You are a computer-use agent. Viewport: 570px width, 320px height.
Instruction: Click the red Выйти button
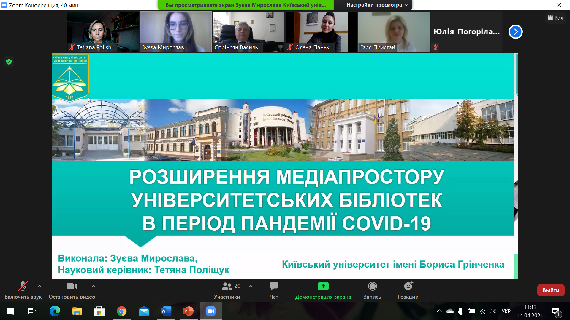click(550, 290)
